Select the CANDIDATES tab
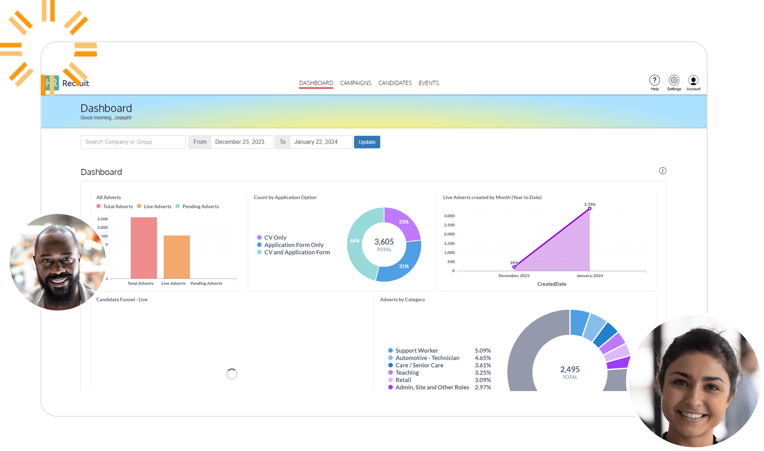Image resolution: width=764 pixels, height=451 pixels. [395, 83]
